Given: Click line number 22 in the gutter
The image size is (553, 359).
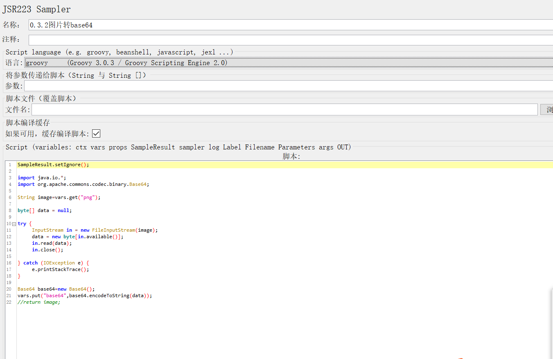Looking at the screenshot, I should coord(9,302).
